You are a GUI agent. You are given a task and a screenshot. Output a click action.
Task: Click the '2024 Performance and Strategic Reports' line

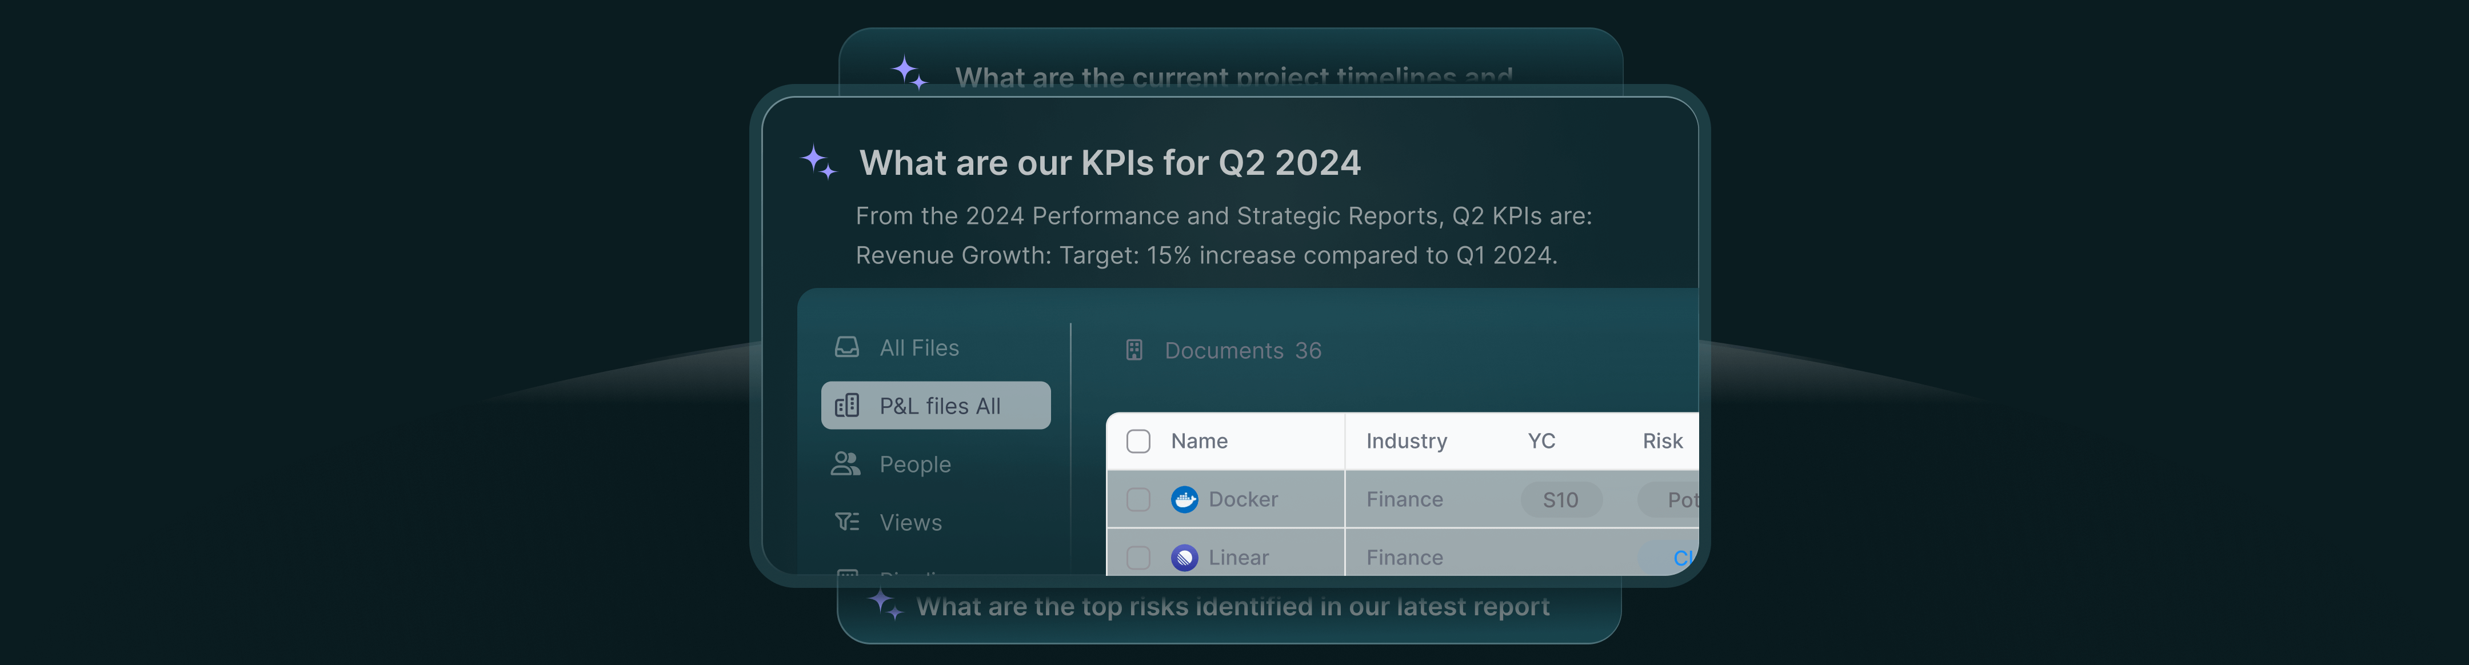(x=1223, y=217)
